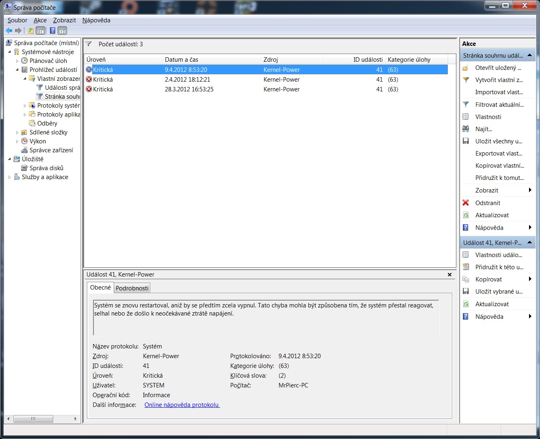Switch to the Podrobnosti tab

pos(132,288)
